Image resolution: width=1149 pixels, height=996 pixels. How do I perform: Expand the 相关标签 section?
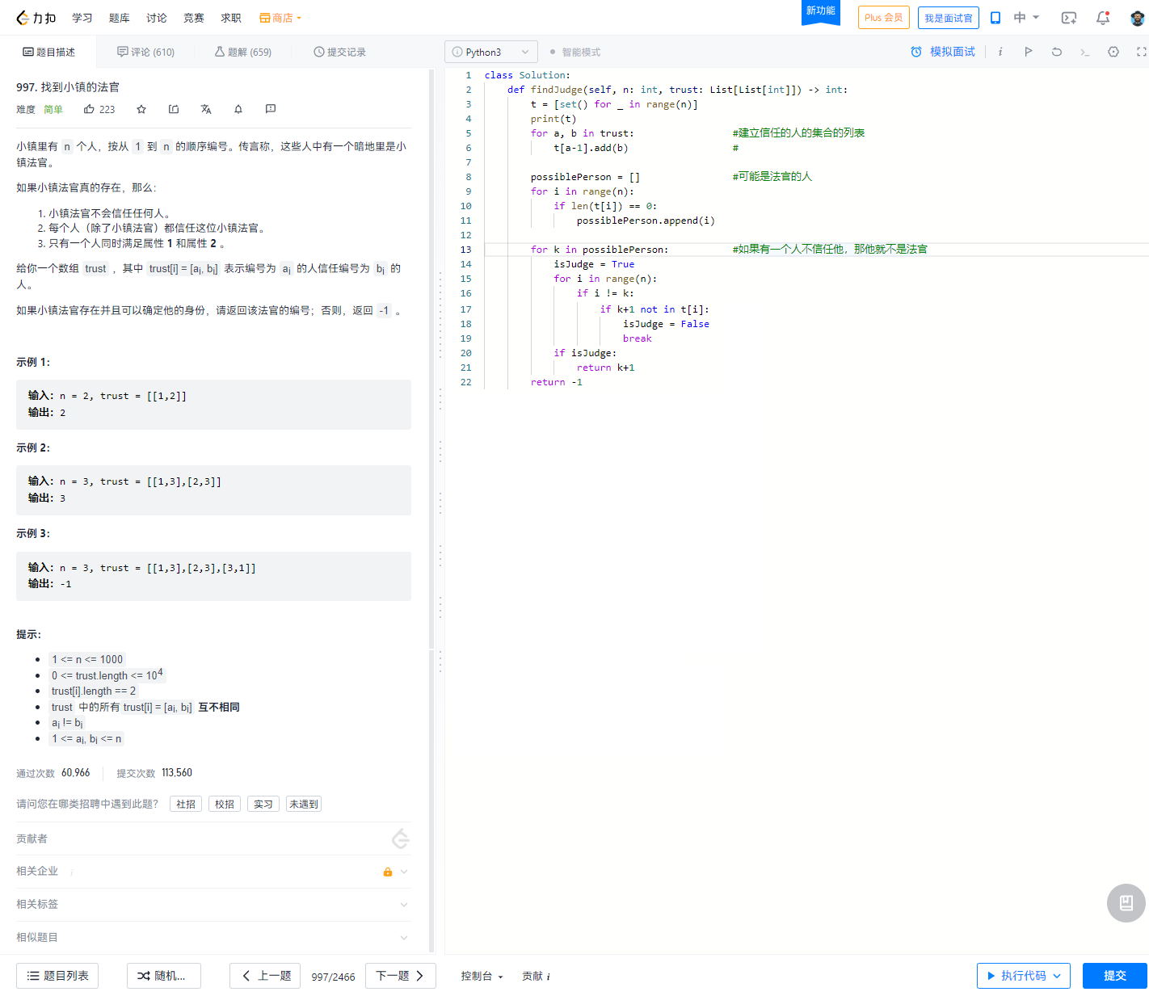click(213, 905)
